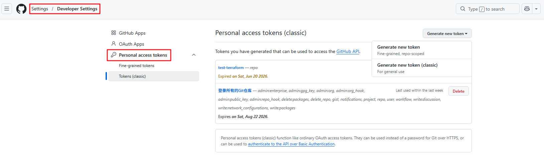Focus the Type to search field
Image resolution: width=544 pixels, height=157 pixels.
click(x=488, y=9)
